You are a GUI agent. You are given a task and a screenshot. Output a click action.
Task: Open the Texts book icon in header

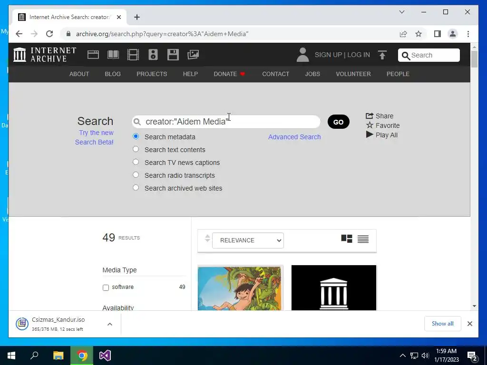[113, 55]
